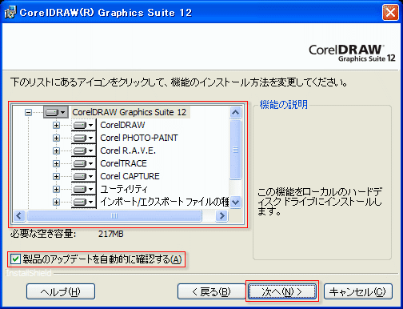Open the drive icon dropdown for CorelDRAW

click(83, 125)
